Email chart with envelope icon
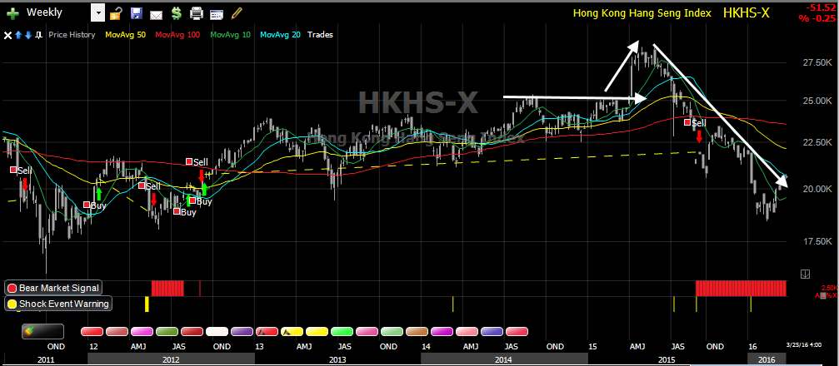Screen dimensions: 839x366 (156, 14)
